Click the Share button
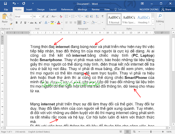 click(166, 10)
